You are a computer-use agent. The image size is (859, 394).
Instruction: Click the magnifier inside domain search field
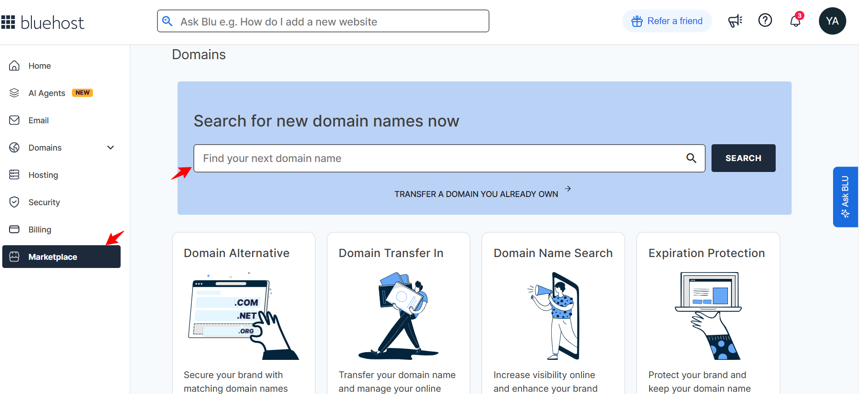click(x=691, y=158)
